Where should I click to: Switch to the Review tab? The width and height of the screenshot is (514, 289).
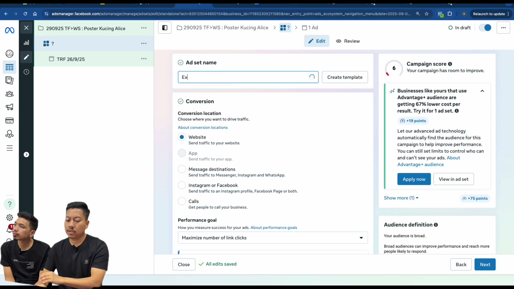(348, 41)
